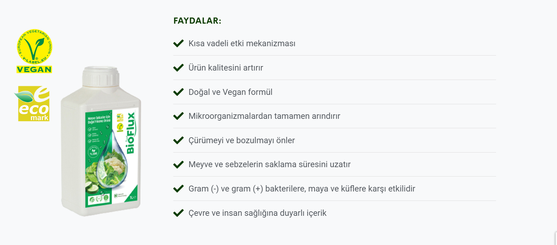This screenshot has height=245, width=557.
Task: Click the text Doğal ve Vegan formül
Action: tap(230, 92)
